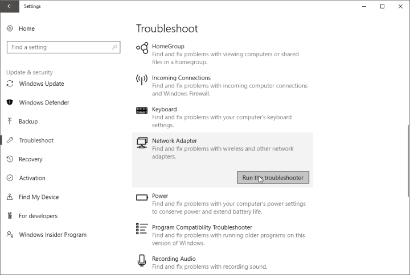
Task: Click the Windows Update refresh icon
Action: [10, 84]
